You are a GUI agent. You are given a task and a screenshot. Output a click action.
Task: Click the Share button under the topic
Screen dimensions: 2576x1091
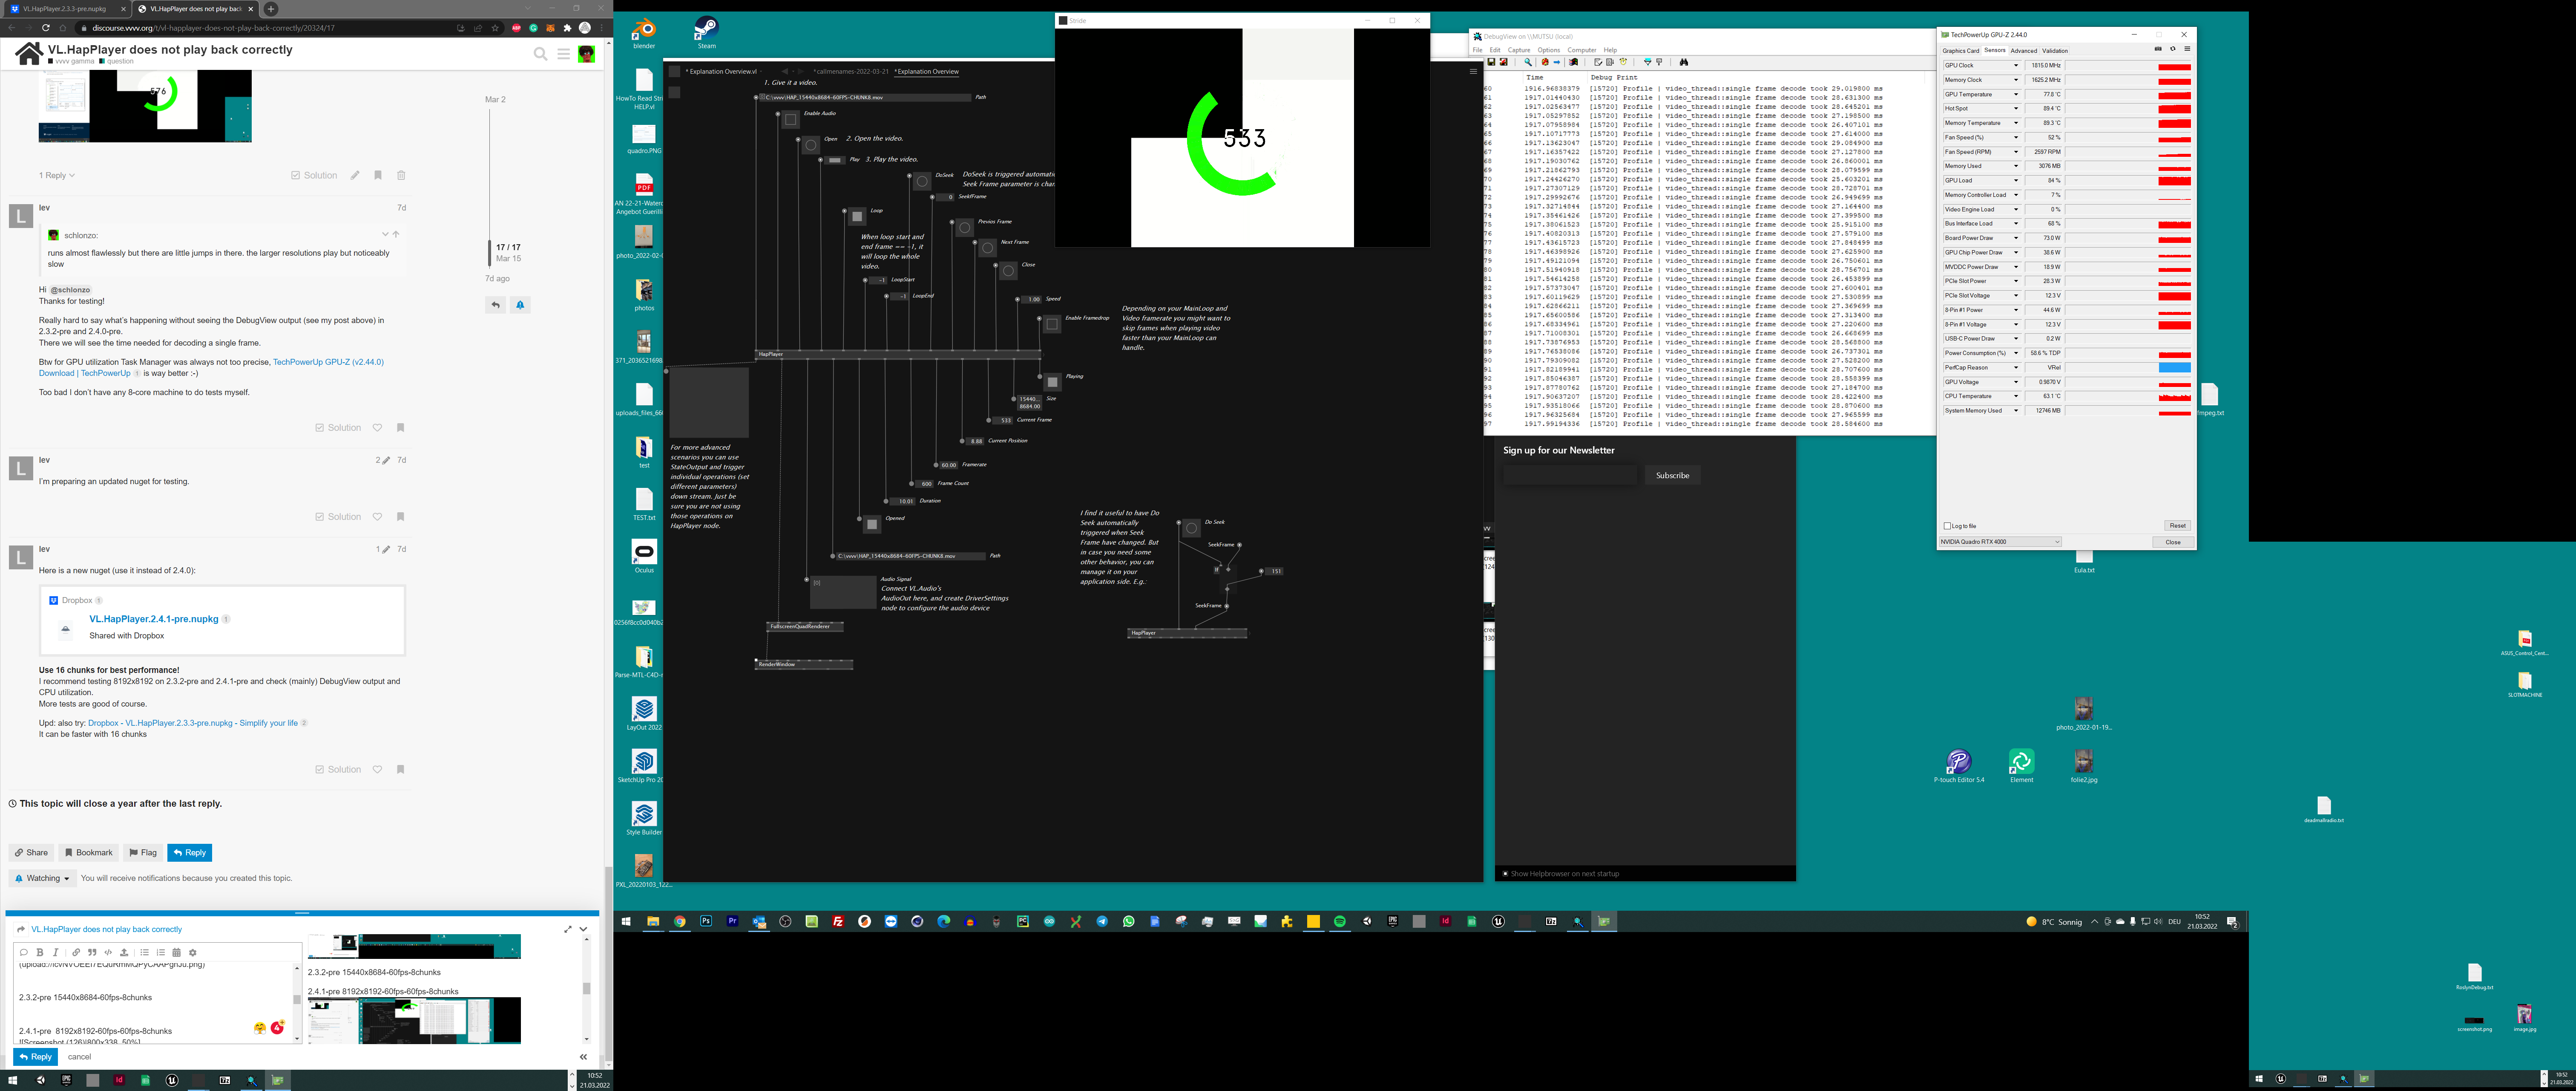pyautogui.click(x=32, y=853)
